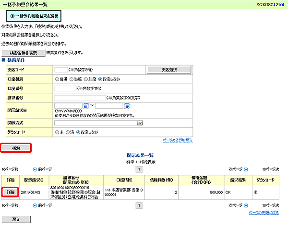
Task: Select 済 download status radio
Action: click(68, 132)
